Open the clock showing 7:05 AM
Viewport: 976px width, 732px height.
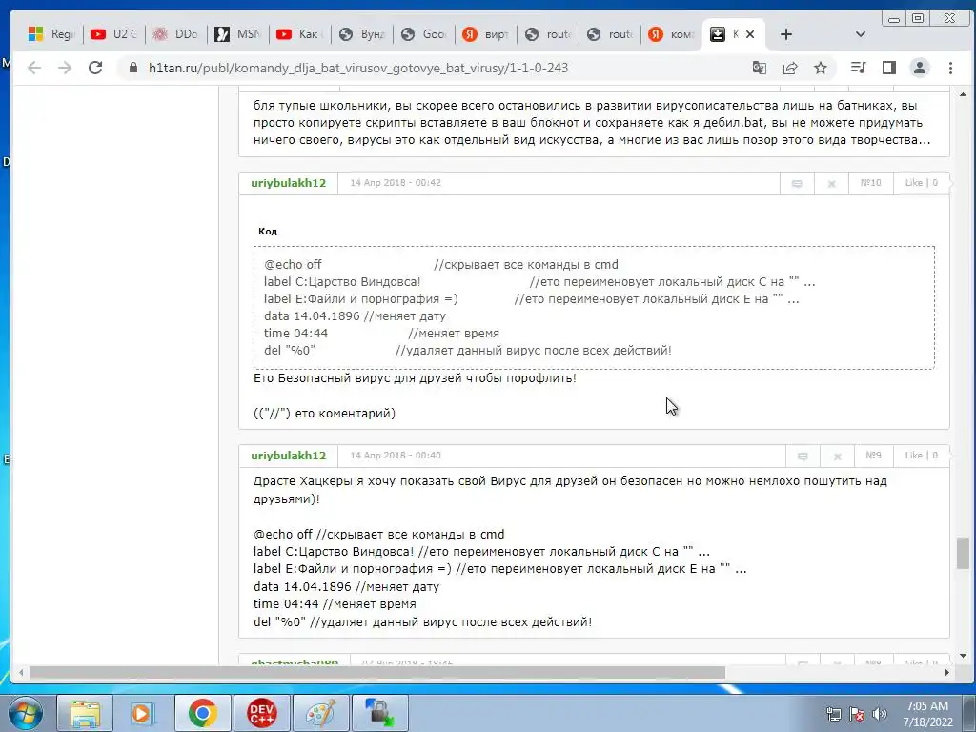coord(927,714)
